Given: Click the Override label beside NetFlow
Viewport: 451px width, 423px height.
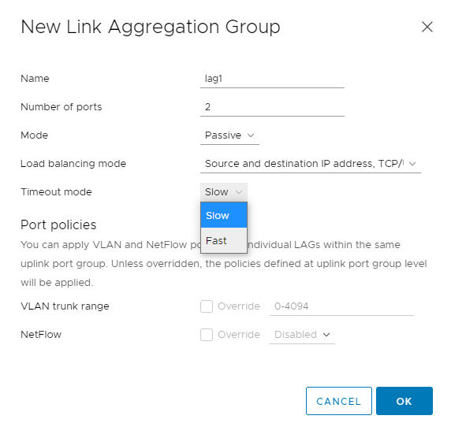Looking at the screenshot, I should [239, 335].
